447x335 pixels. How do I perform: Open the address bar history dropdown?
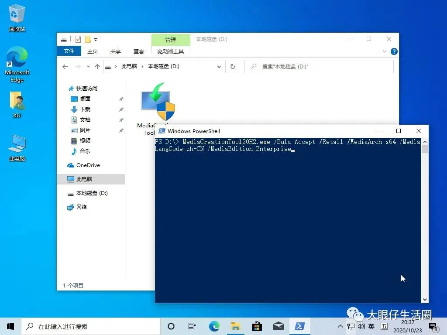[219, 66]
